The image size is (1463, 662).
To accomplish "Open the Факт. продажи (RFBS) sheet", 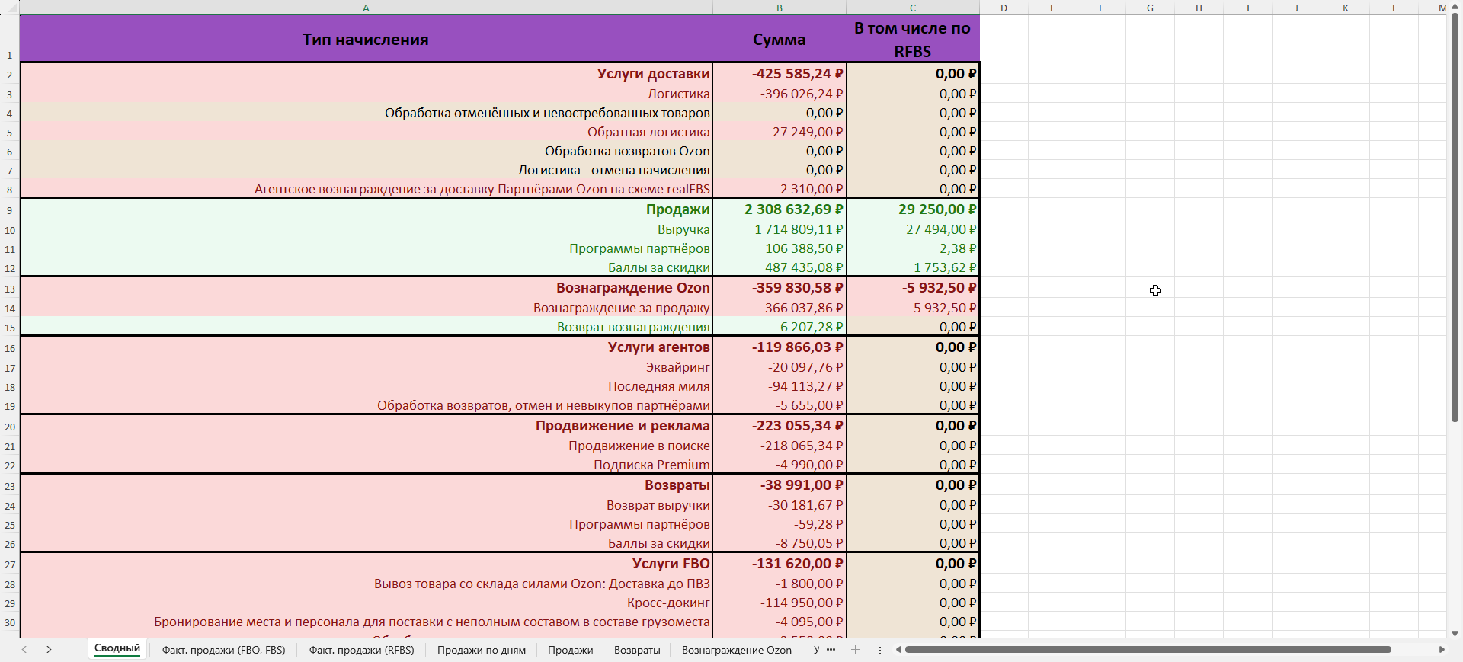I will tap(361, 650).
